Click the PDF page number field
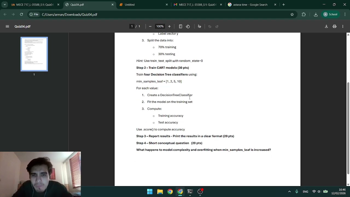Screen dimensions: 350x197 [x=132, y=27]
